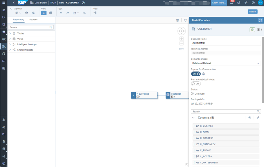Click the Deploy icon in General toolbar
Image resolution: width=264 pixels, height=167 pixels.
(27, 13)
